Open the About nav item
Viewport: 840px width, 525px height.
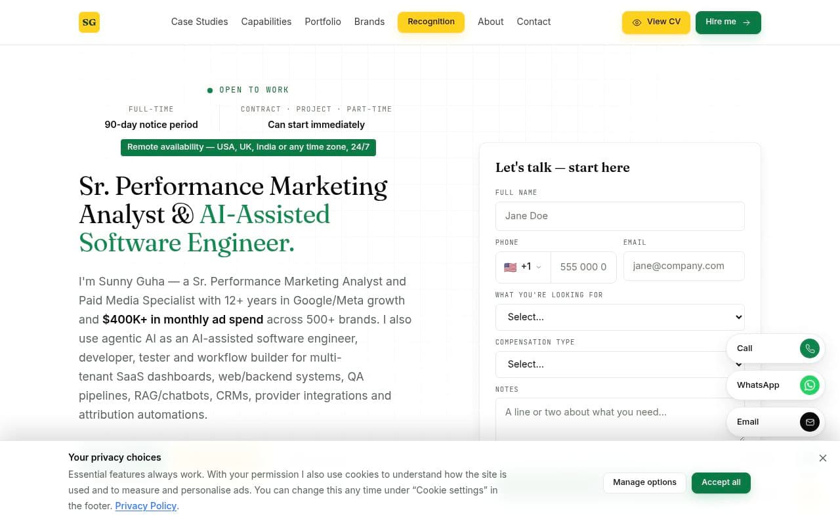[x=491, y=22]
